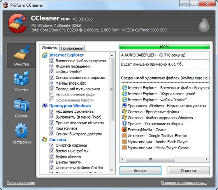Screen dimensions: 218x190
Task: Click Windows flag icon beside Файлы журналов Windows
Action: coord(124,117)
